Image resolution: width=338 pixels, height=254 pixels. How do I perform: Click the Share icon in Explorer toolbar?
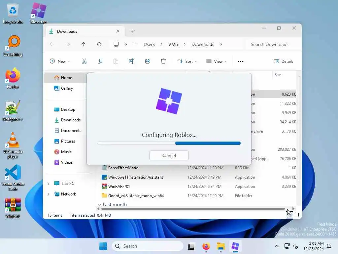(x=148, y=61)
